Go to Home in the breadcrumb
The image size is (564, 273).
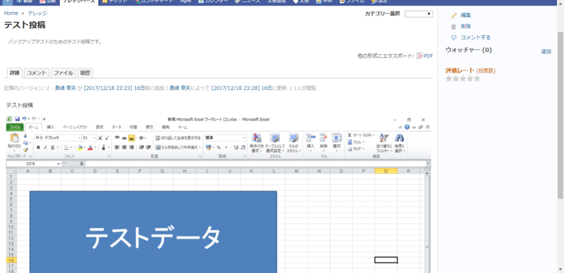[x=11, y=13]
